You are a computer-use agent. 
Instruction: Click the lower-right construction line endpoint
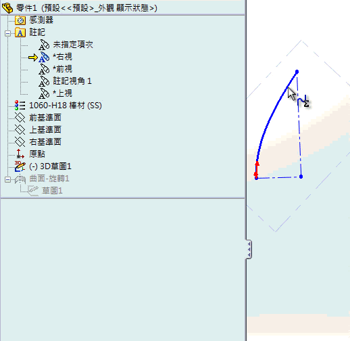coord(301,177)
